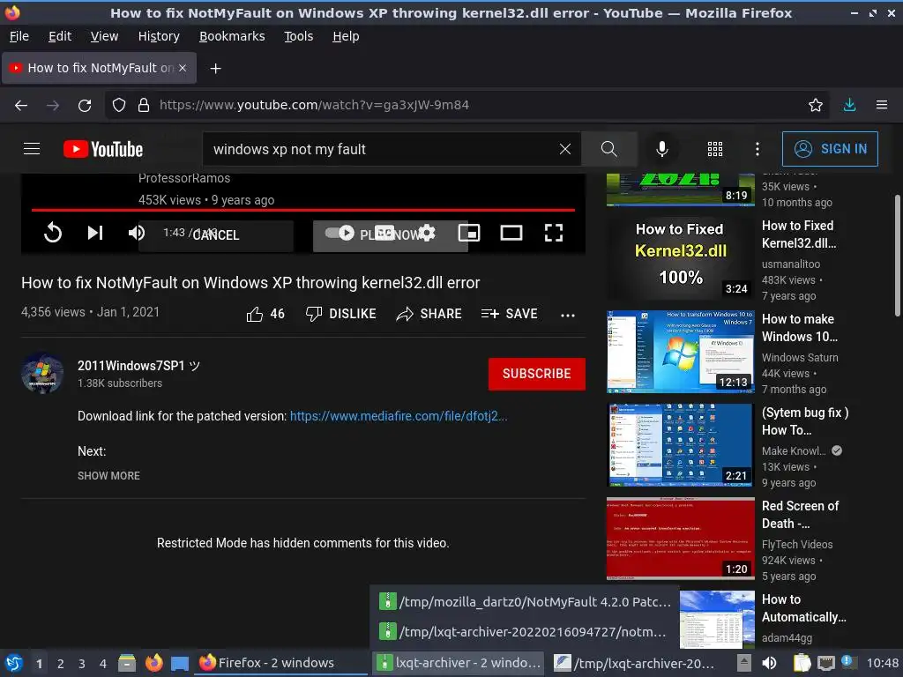Image resolution: width=903 pixels, height=677 pixels.
Task: Open the mediafire download link
Action: click(x=399, y=416)
